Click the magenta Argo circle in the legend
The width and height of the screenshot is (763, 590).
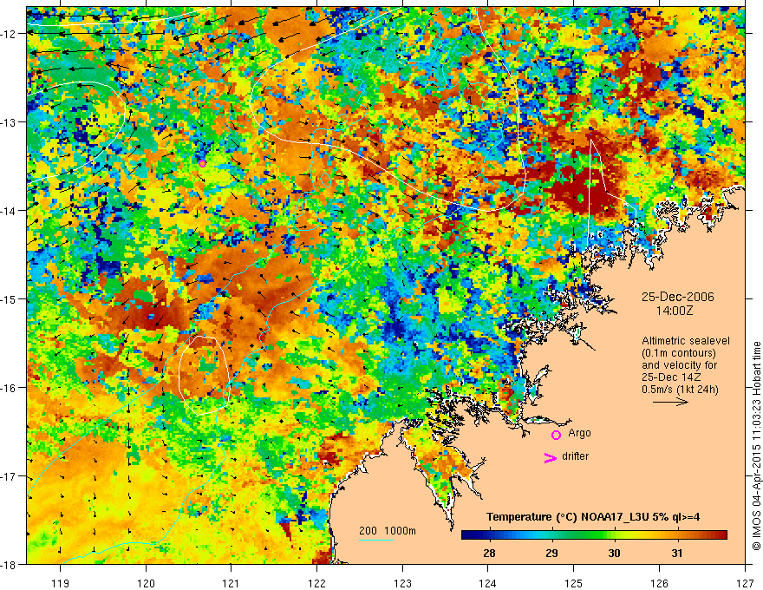coord(556,435)
